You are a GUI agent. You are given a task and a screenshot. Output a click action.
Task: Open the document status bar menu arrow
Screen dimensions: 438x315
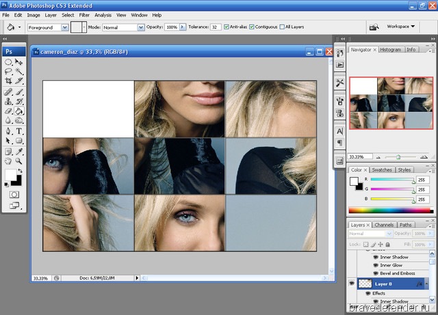coord(137,278)
